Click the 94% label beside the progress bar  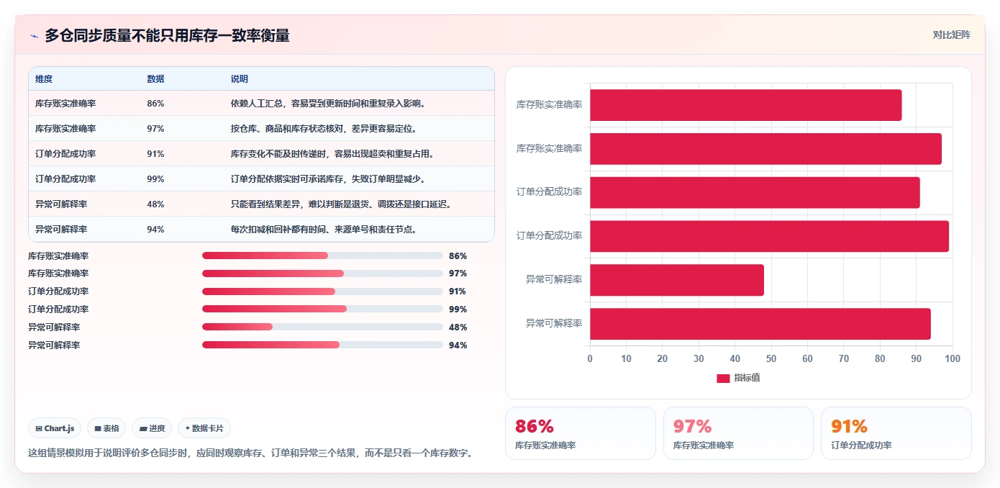(458, 345)
